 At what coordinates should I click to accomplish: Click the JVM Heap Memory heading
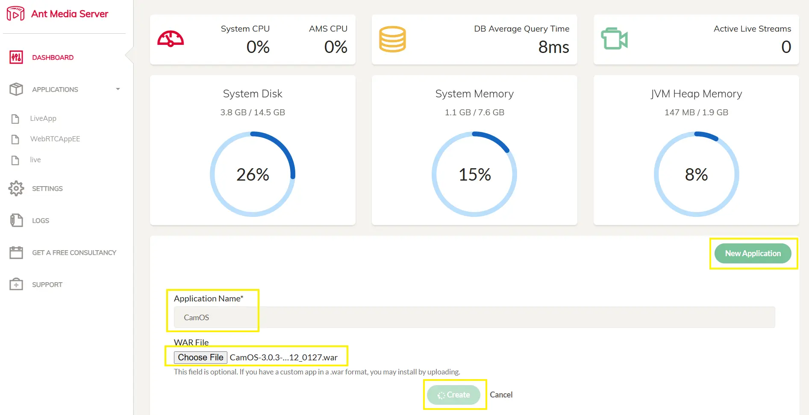click(x=696, y=94)
